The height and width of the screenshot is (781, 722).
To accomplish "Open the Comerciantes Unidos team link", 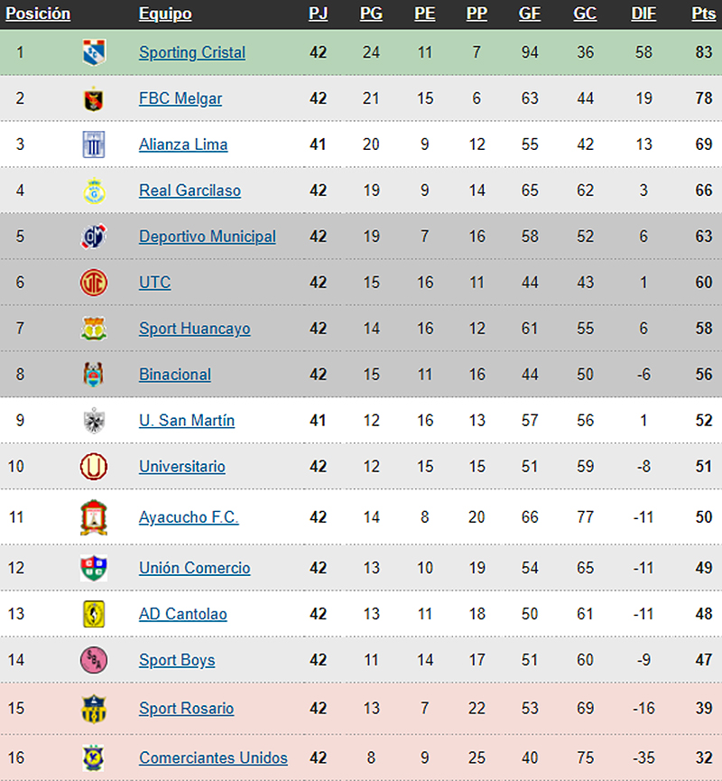I will click(213, 758).
